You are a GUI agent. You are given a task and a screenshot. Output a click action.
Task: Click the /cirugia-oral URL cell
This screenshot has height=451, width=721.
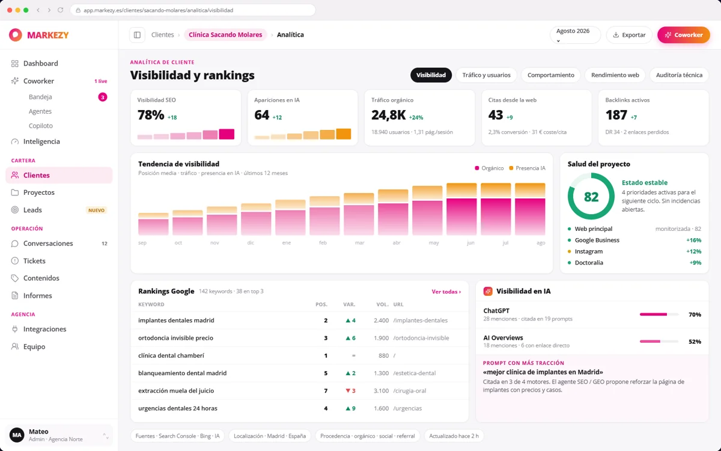pos(410,391)
